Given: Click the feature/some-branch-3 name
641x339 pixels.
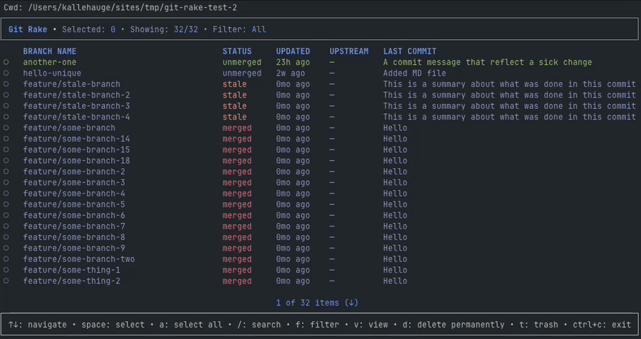Looking at the screenshot, I should pos(74,183).
